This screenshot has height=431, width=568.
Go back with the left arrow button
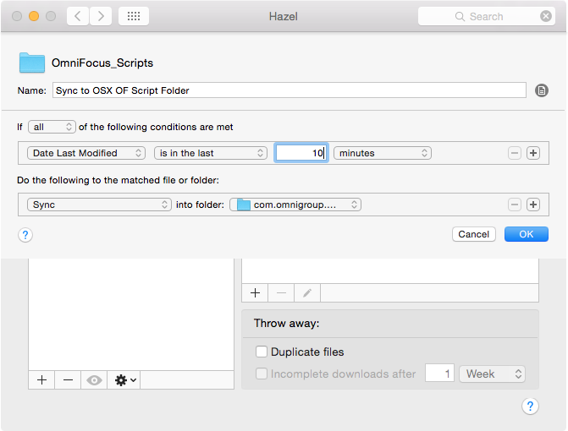(x=78, y=16)
